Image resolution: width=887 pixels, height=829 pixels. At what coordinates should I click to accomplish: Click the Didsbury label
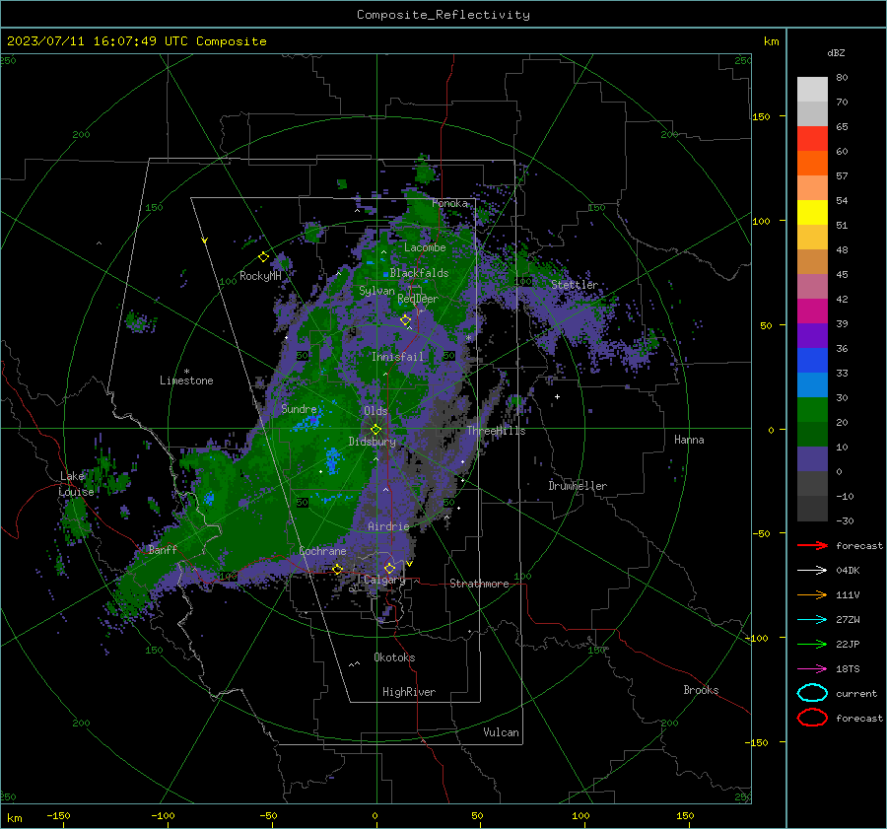coord(373,442)
